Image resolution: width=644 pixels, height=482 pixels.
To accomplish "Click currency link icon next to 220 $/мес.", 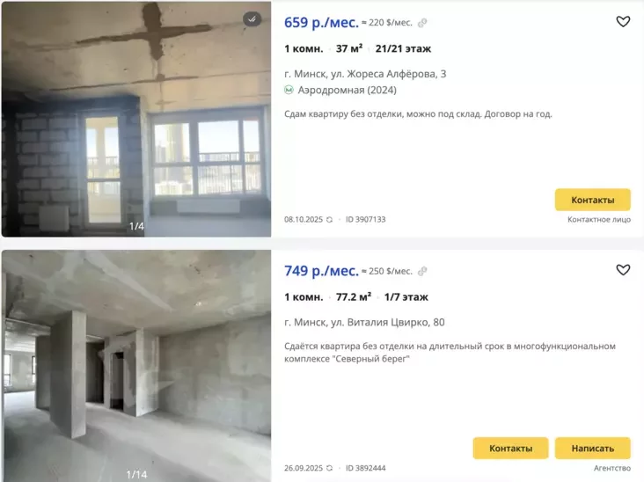I will tap(422, 23).
